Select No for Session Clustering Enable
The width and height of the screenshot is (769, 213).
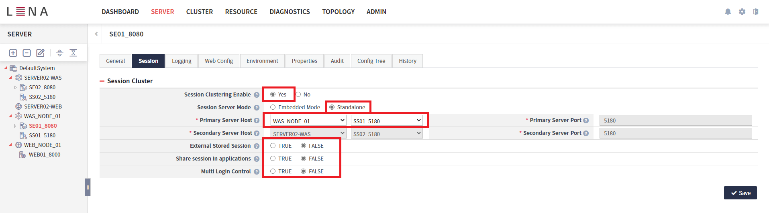click(298, 94)
